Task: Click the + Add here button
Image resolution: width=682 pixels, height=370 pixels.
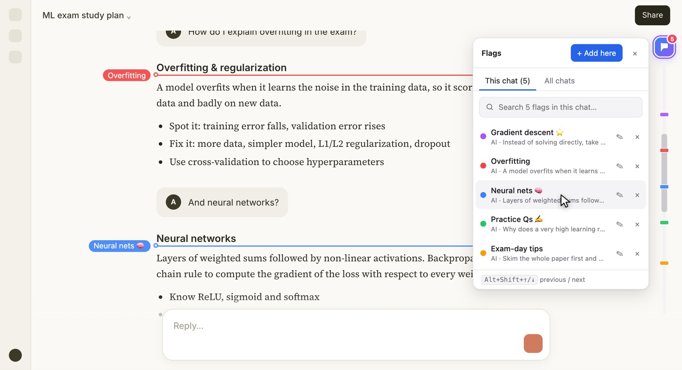Action: tap(596, 53)
